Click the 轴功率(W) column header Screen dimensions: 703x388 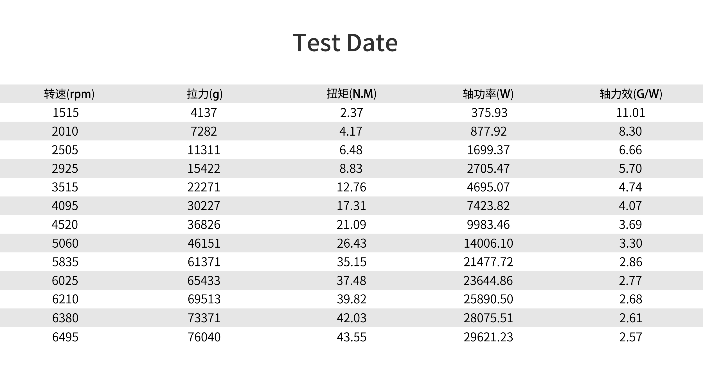[x=488, y=94]
